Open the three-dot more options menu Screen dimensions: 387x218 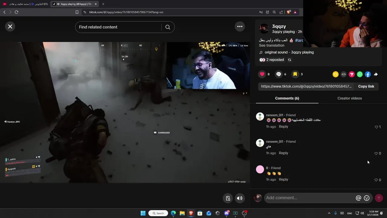click(240, 27)
